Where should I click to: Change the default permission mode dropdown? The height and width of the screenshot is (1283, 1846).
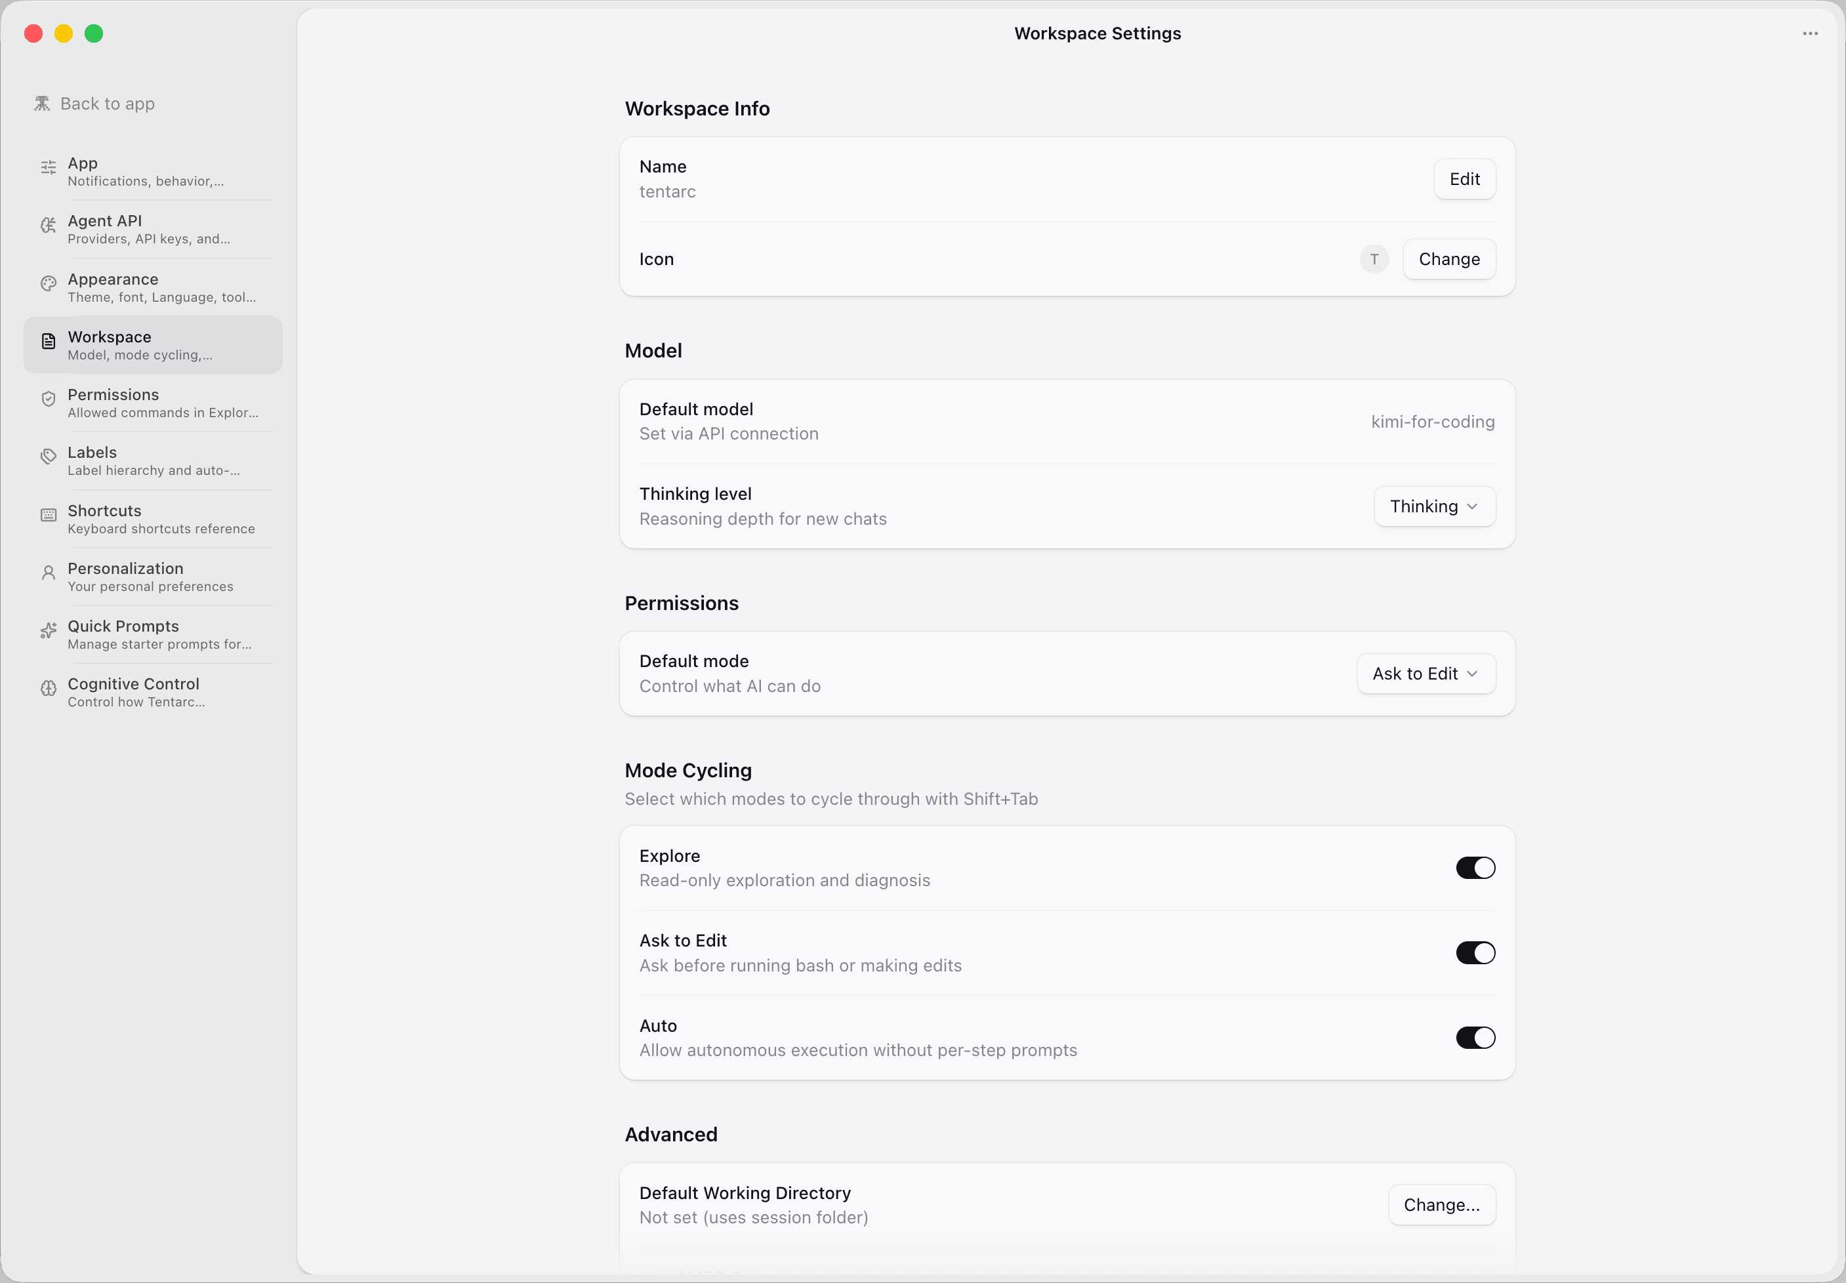pyautogui.click(x=1425, y=673)
